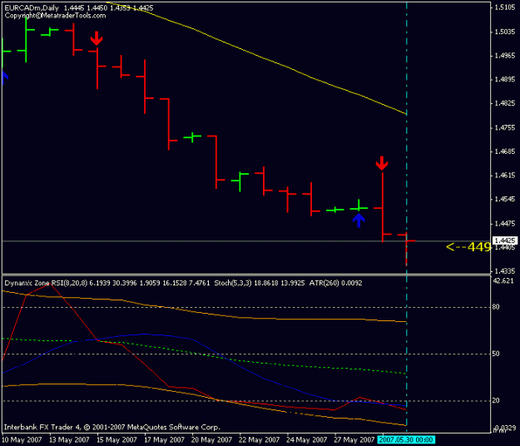Click the 27 May 2007 date label

[354, 440]
